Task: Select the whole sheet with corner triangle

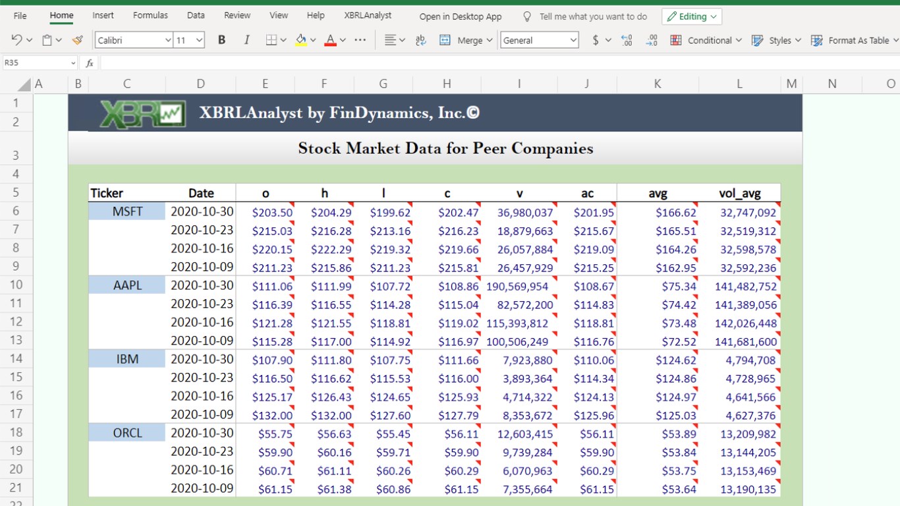Action: [24, 84]
